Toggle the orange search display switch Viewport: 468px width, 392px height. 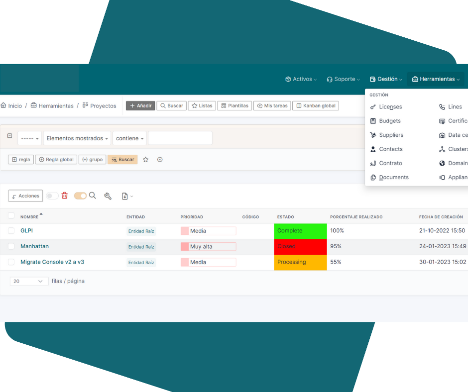point(80,196)
